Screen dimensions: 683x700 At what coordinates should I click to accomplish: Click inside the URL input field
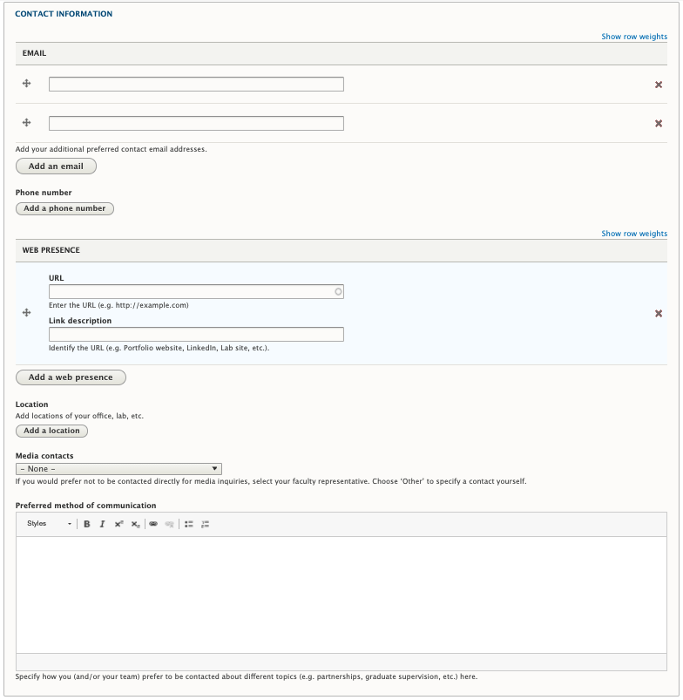196,291
